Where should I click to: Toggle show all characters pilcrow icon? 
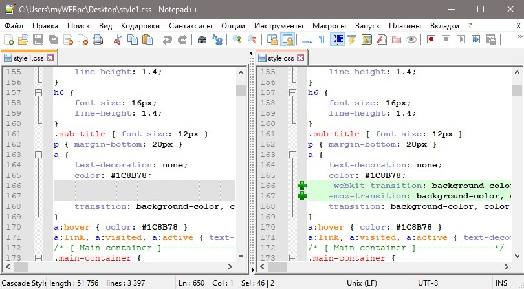click(x=322, y=39)
